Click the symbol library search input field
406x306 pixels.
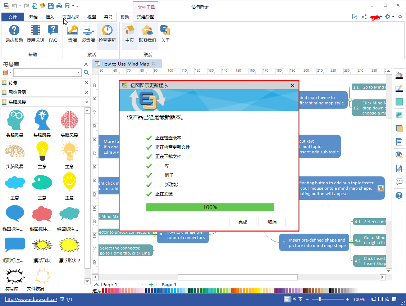45,73
